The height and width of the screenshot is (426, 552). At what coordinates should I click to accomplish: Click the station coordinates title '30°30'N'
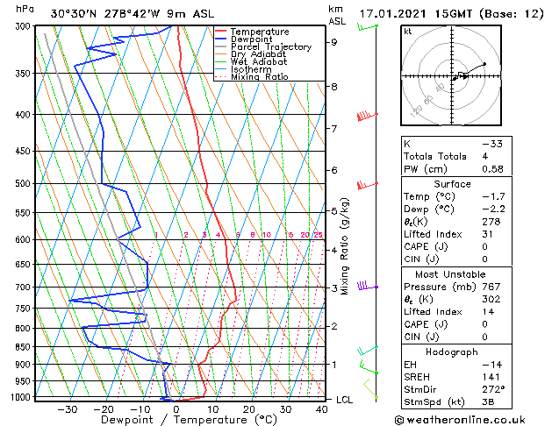(x=73, y=14)
